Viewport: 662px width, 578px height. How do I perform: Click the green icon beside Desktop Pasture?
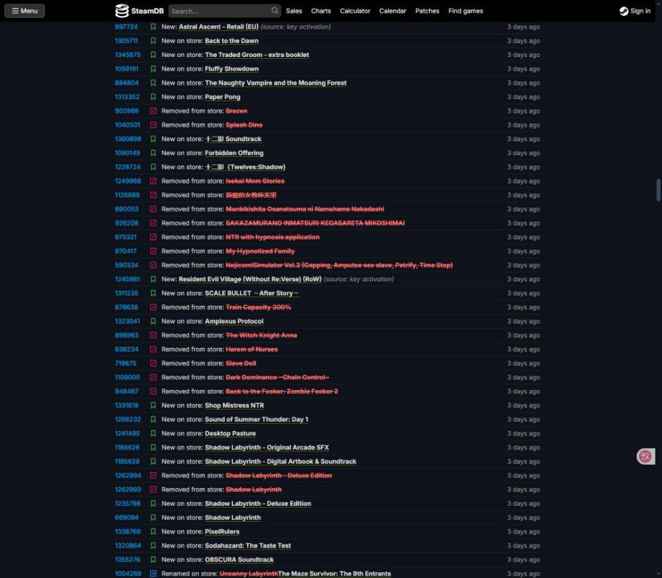[154, 433]
